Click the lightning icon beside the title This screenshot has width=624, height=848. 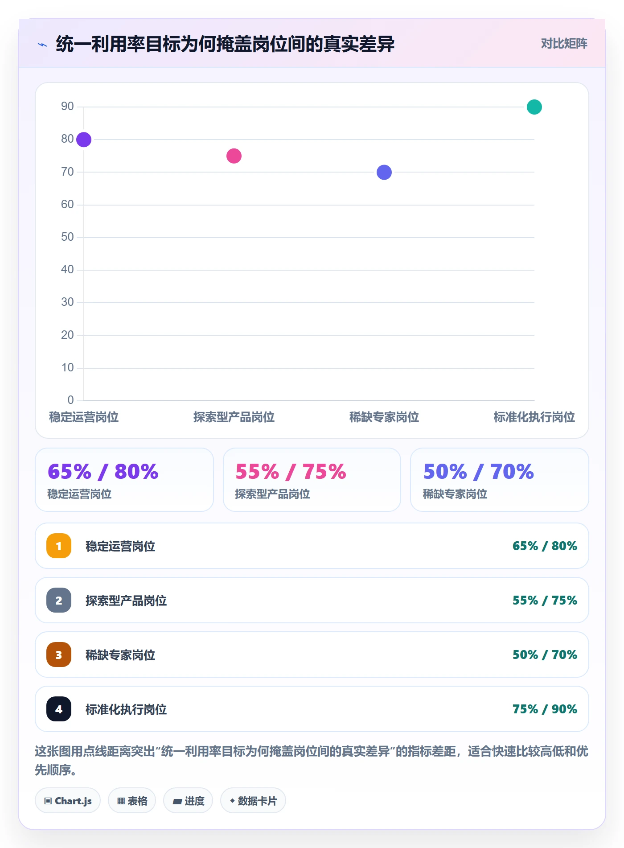42,44
